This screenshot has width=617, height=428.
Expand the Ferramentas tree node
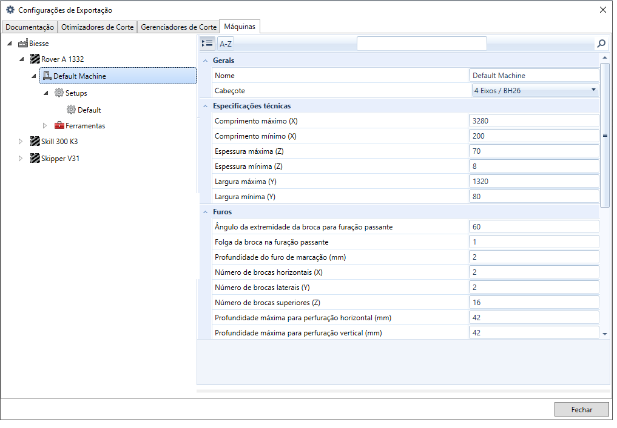(45, 126)
